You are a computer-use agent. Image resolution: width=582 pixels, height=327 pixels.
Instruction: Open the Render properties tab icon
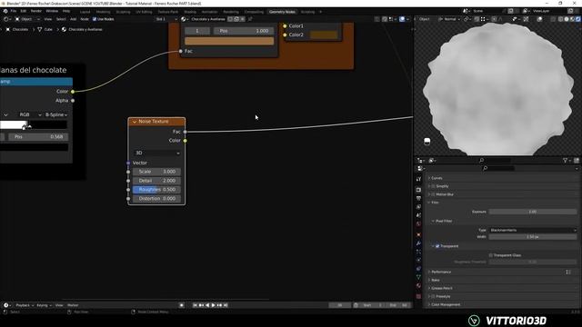(418, 190)
